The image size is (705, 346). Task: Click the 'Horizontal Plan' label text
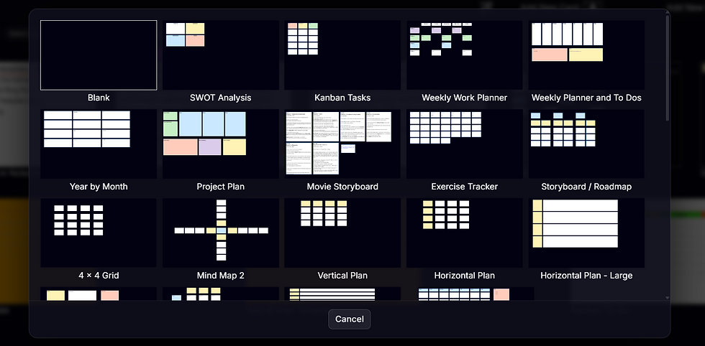(x=465, y=275)
